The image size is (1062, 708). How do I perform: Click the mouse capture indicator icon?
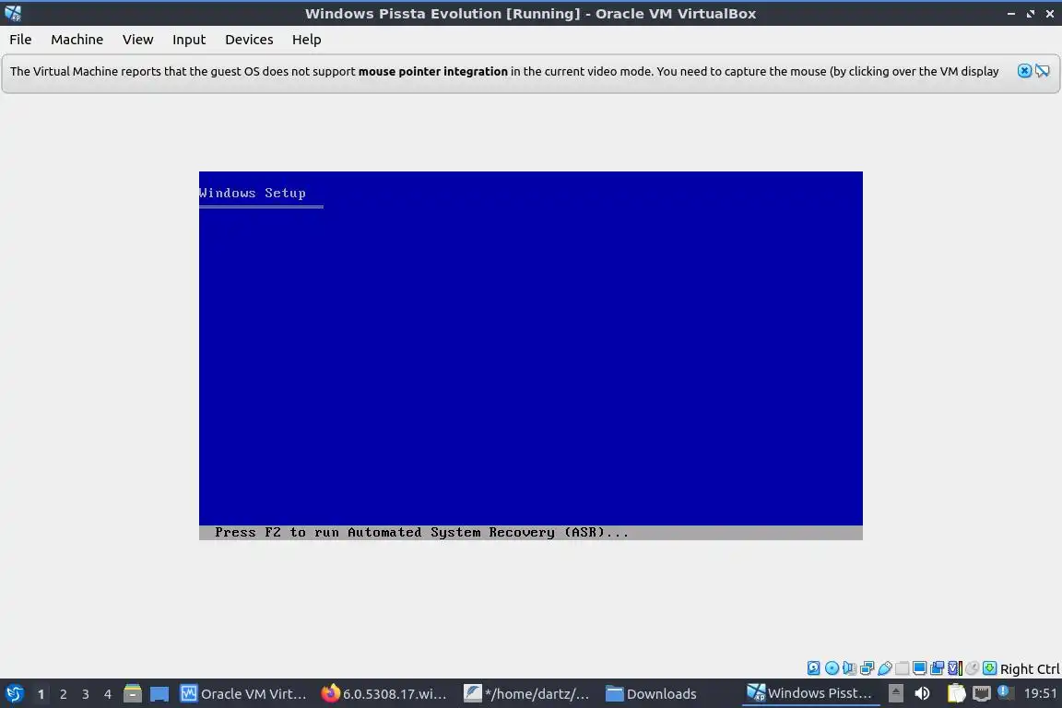click(972, 668)
